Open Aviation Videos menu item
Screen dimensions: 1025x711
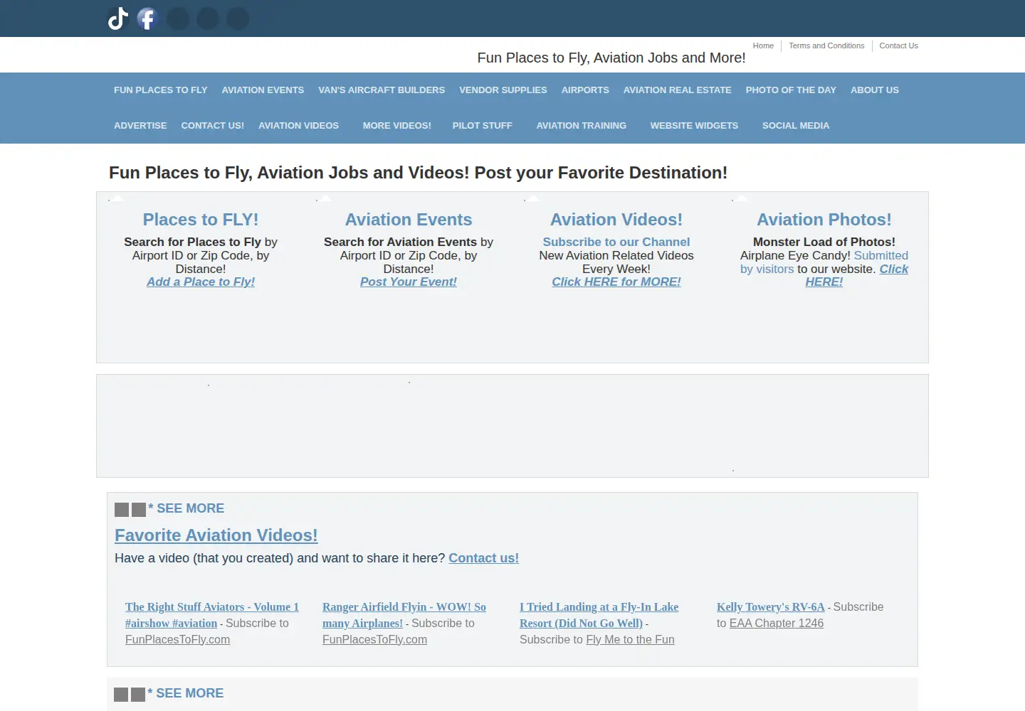pyautogui.click(x=299, y=126)
